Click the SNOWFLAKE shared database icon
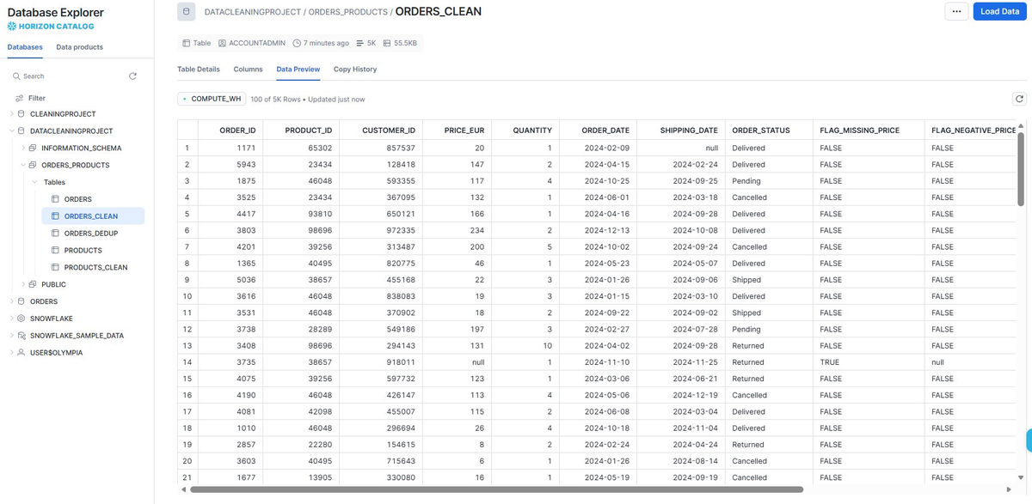1032x504 pixels. 21,319
